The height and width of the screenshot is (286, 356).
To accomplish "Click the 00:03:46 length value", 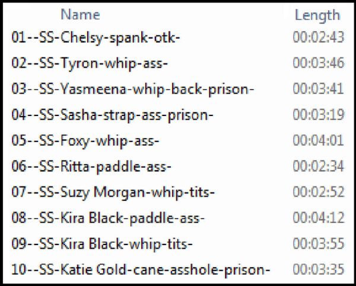I will 318,63.
